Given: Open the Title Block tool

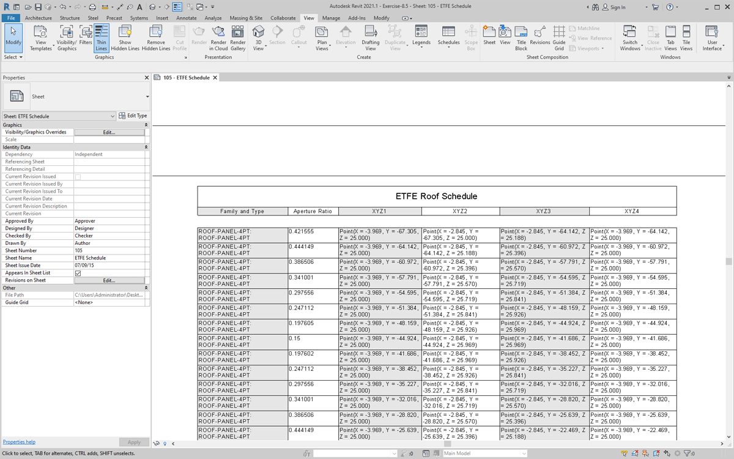Looking at the screenshot, I should pos(521,38).
